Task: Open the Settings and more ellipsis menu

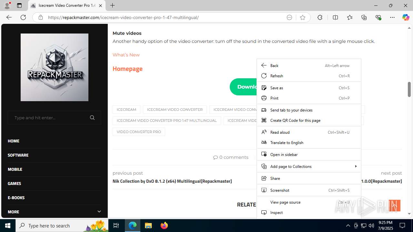Action: [x=392, y=17]
